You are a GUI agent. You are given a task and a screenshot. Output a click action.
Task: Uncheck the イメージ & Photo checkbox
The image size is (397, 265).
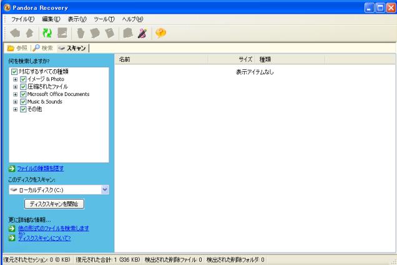[x=23, y=79]
